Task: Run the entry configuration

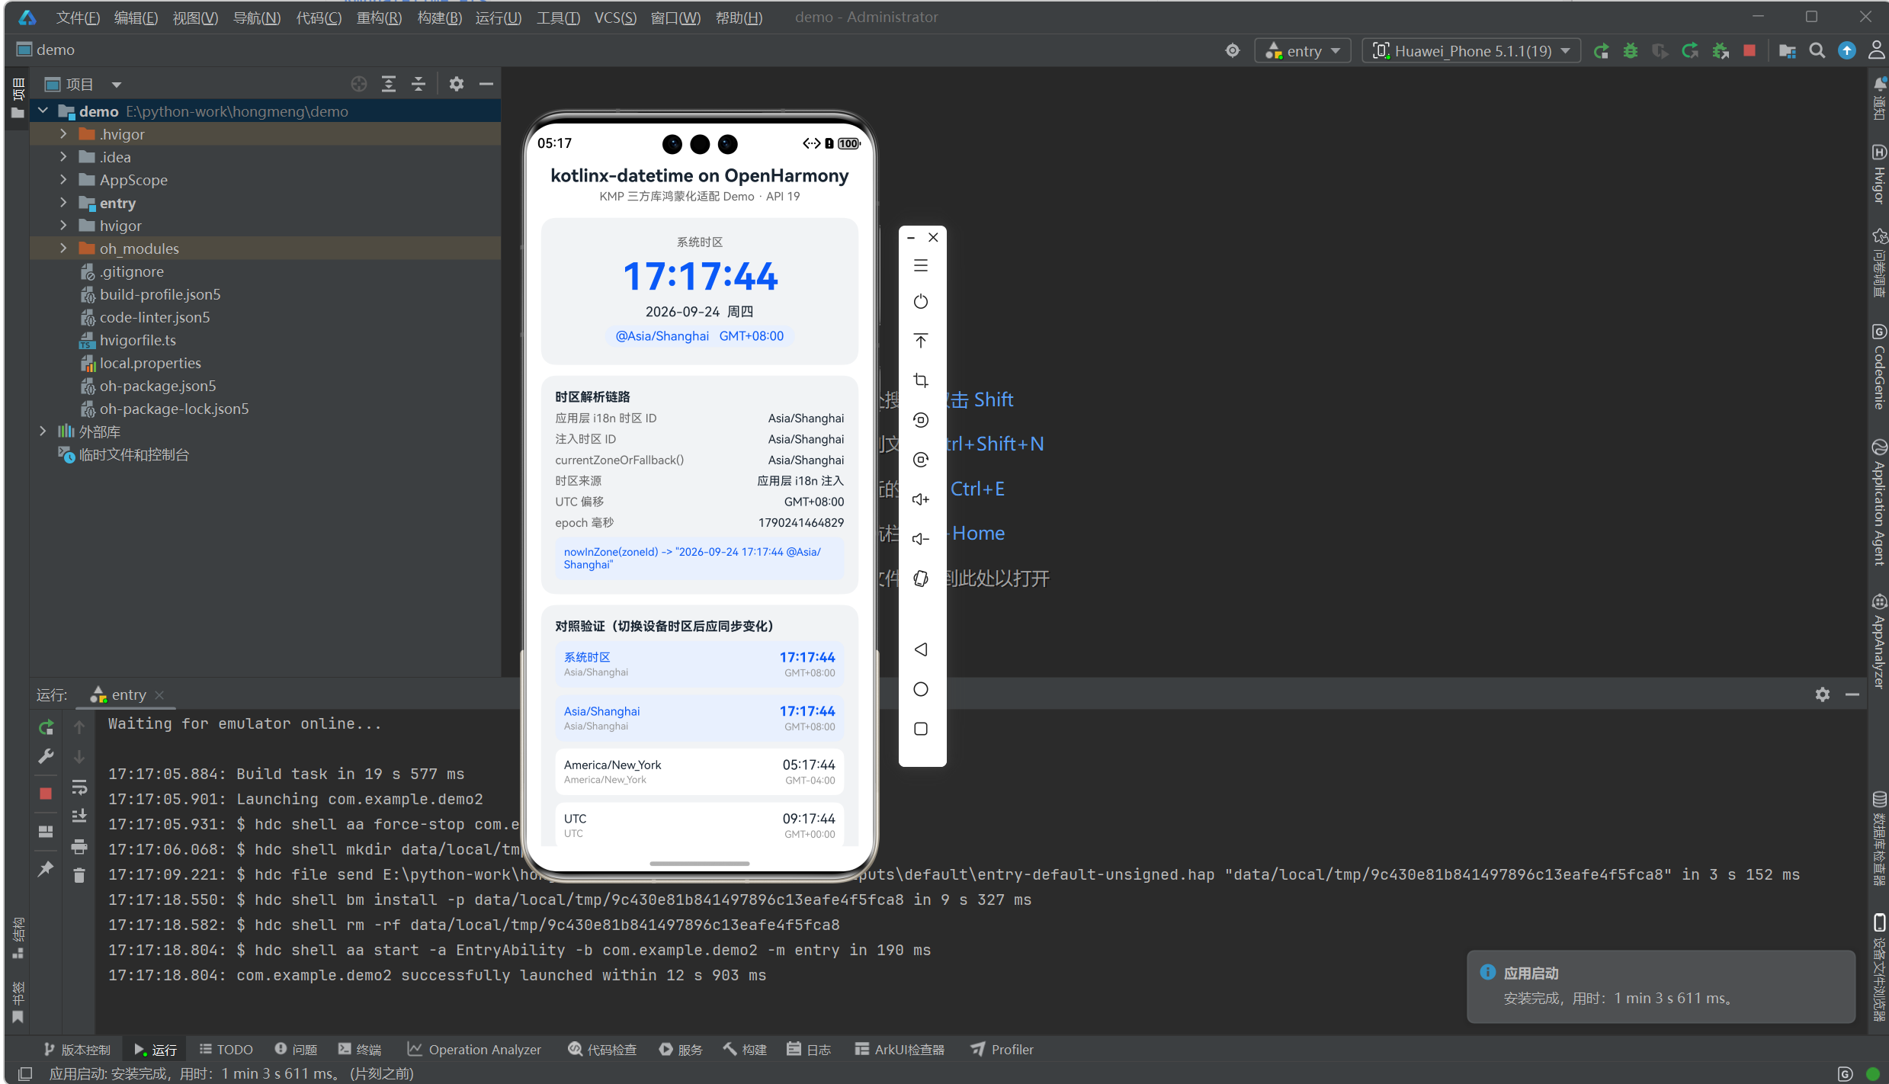Action: click(1601, 51)
